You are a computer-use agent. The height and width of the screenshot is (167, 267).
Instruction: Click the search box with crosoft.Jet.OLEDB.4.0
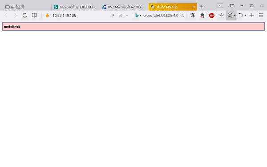click(x=161, y=16)
